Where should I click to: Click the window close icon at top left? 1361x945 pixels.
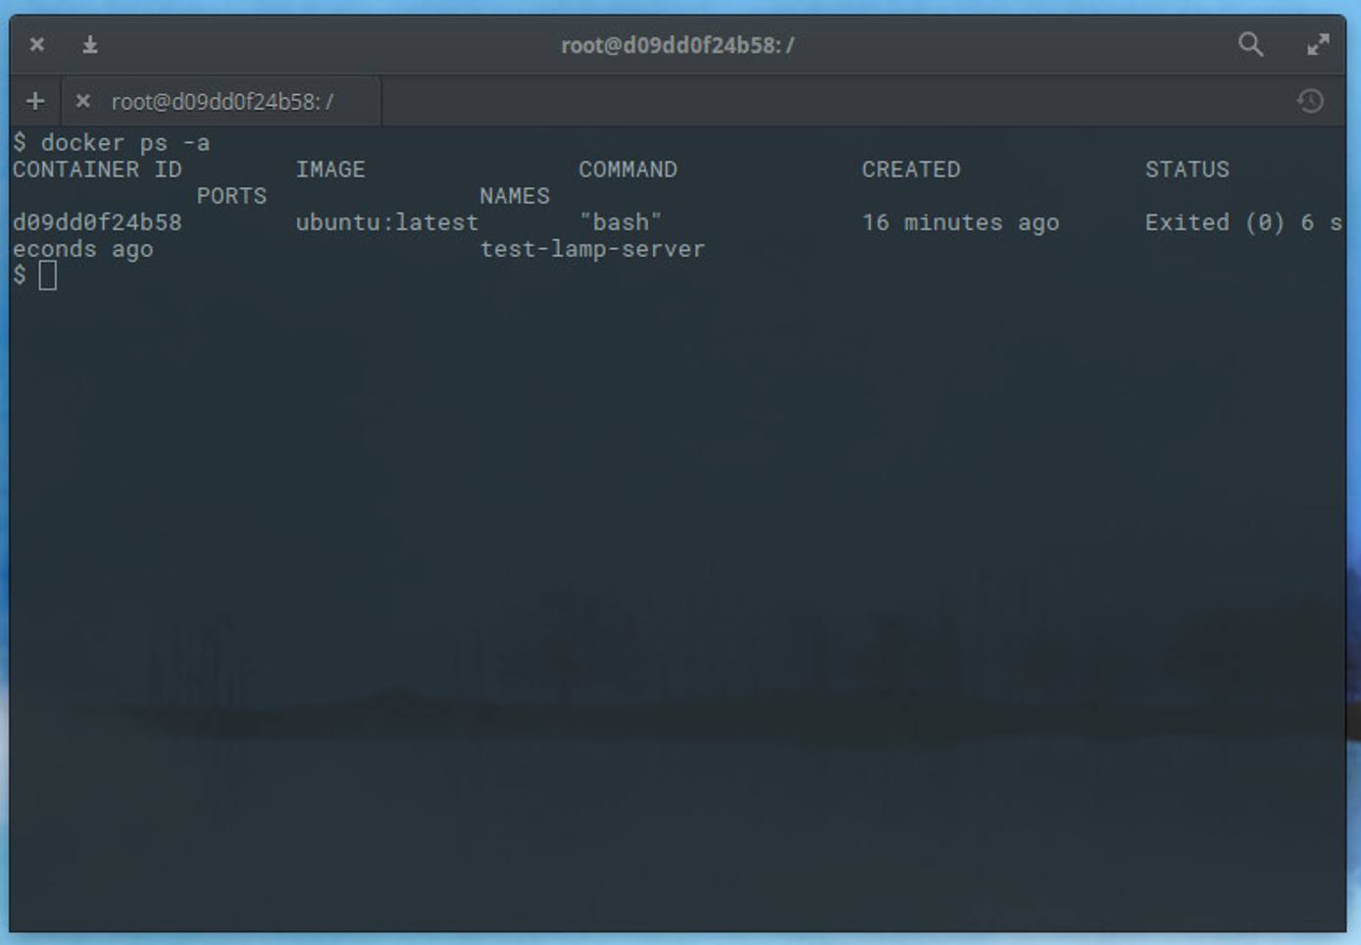pyautogui.click(x=36, y=45)
